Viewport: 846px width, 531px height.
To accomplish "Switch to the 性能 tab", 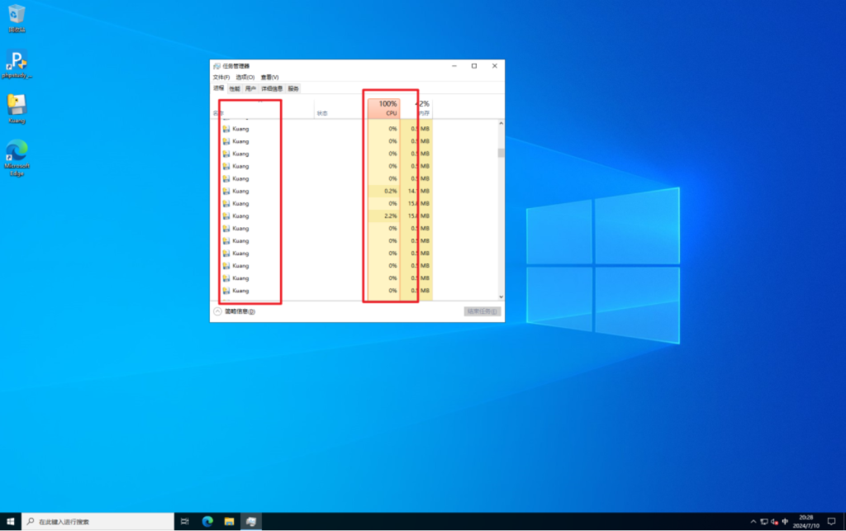I will (235, 88).
